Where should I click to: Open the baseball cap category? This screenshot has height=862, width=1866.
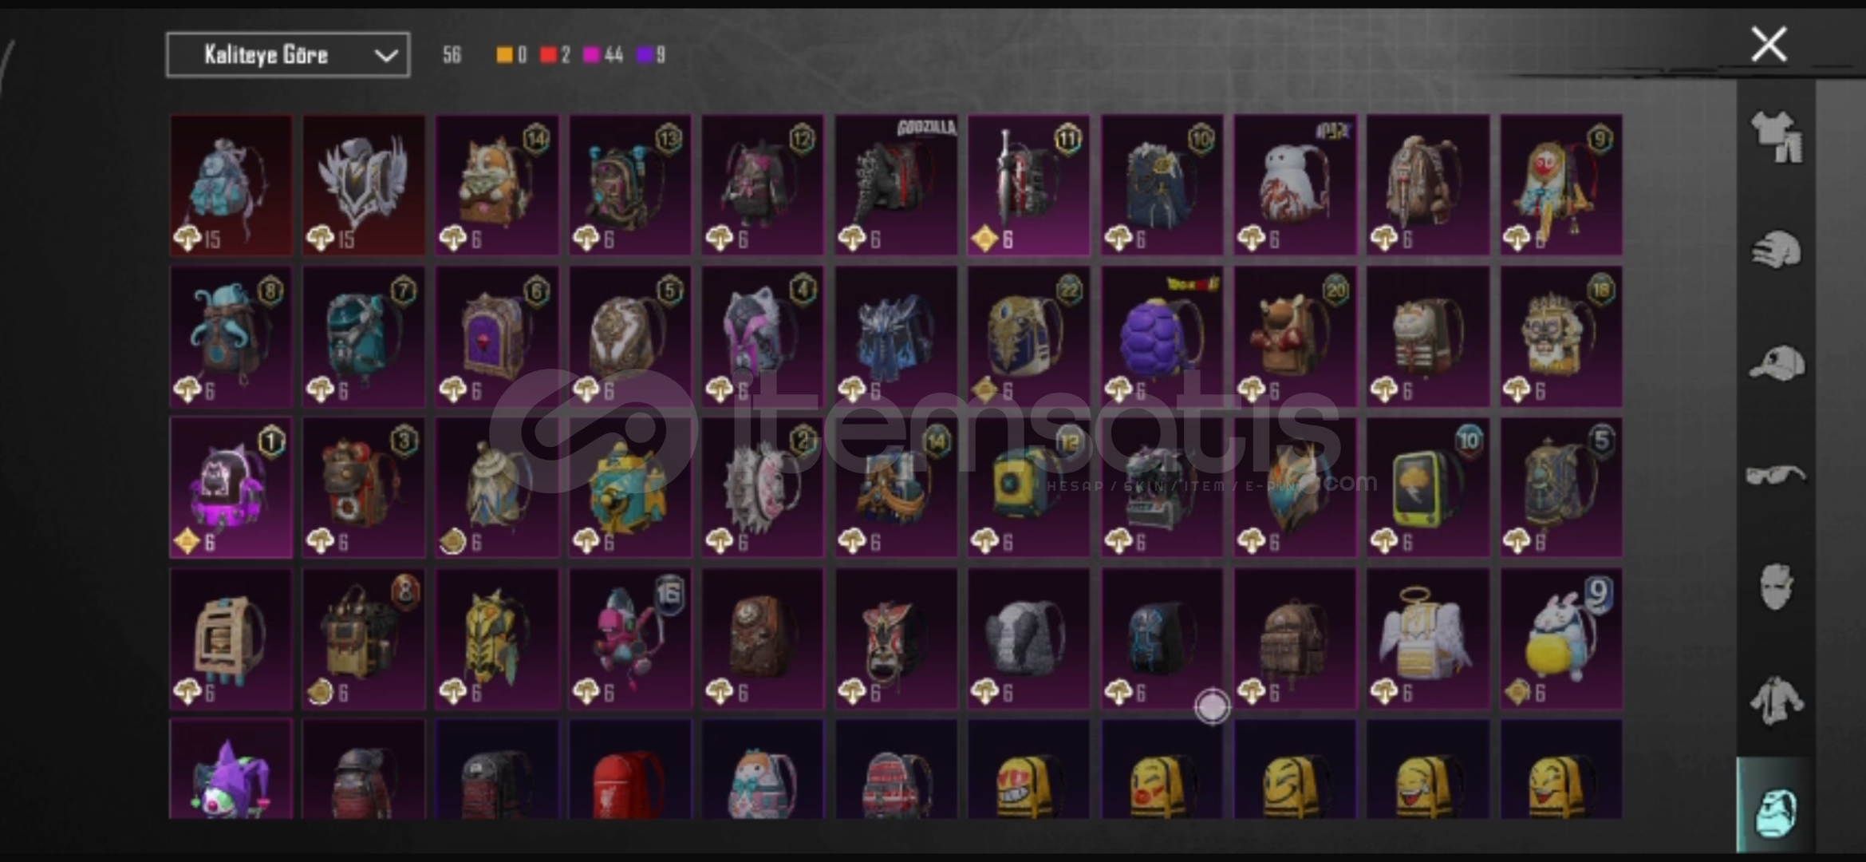click(x=1777, y=363)
